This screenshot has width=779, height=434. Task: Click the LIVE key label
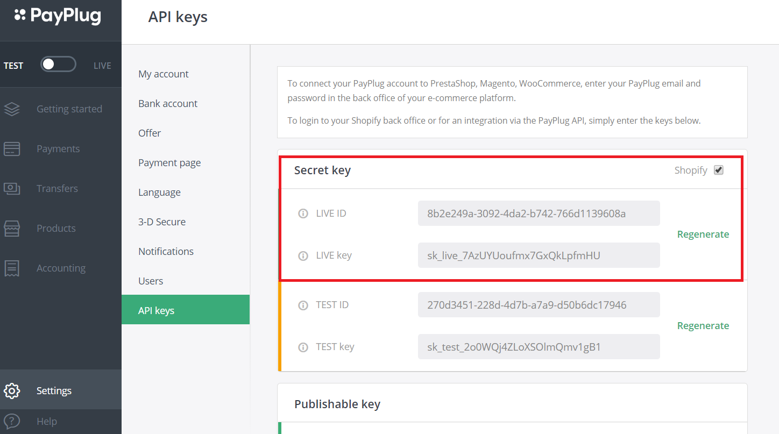pyautogui.click(x=334, y=255)
